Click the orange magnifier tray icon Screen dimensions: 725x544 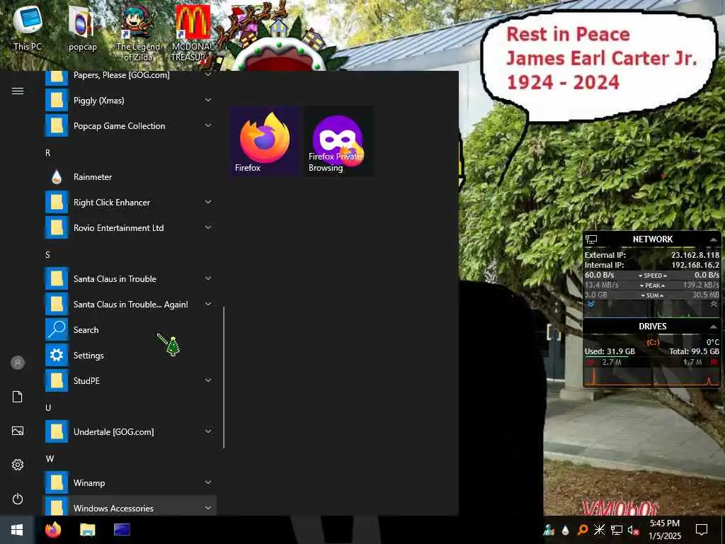tap(583, 530)
